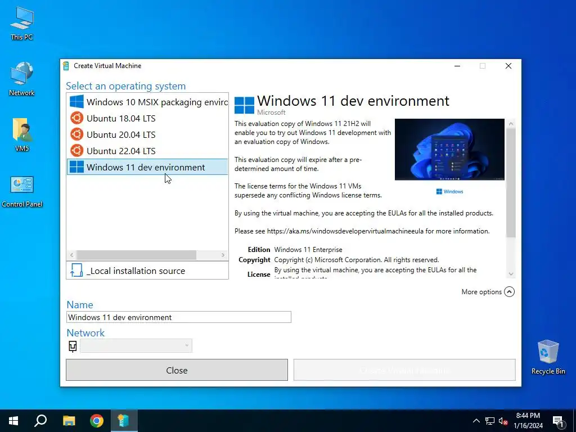Click the network adapter icon beside dropdown
Screen dimensions: 576x432
click(x=73, y=346)
